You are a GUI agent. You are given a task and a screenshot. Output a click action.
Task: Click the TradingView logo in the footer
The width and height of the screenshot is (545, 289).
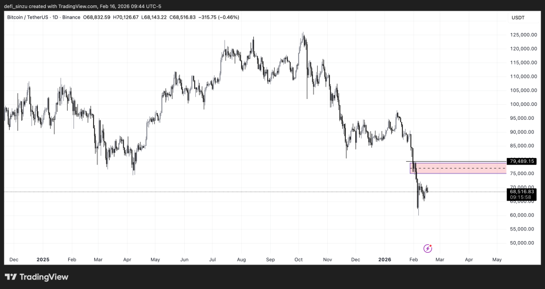(x=37, y=277)
